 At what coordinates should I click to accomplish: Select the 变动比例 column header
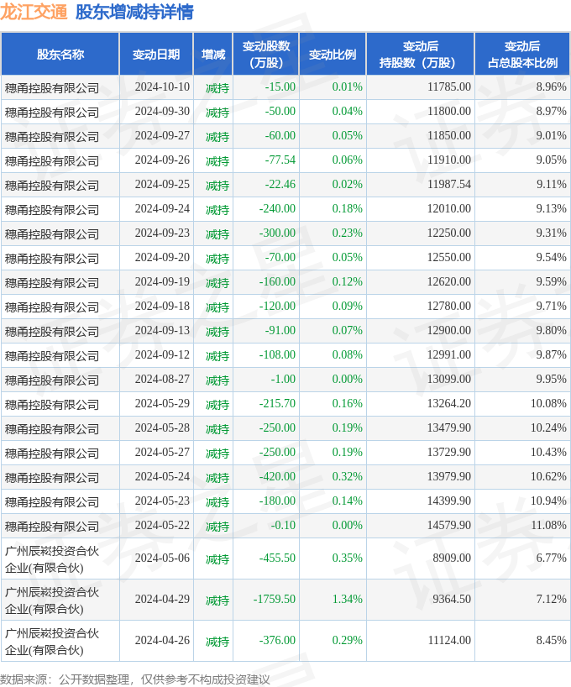(333, 55)
